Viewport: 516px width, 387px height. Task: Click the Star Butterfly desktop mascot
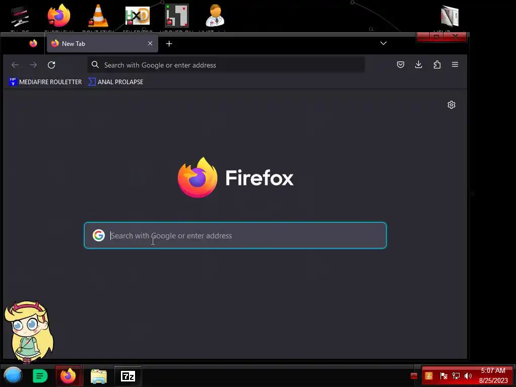tap(29, 332)
